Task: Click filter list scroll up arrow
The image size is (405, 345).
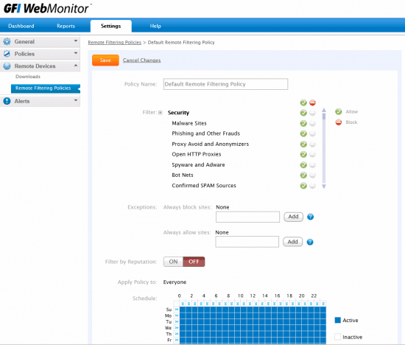Action: pyautogui.click(x=324, y=110)
